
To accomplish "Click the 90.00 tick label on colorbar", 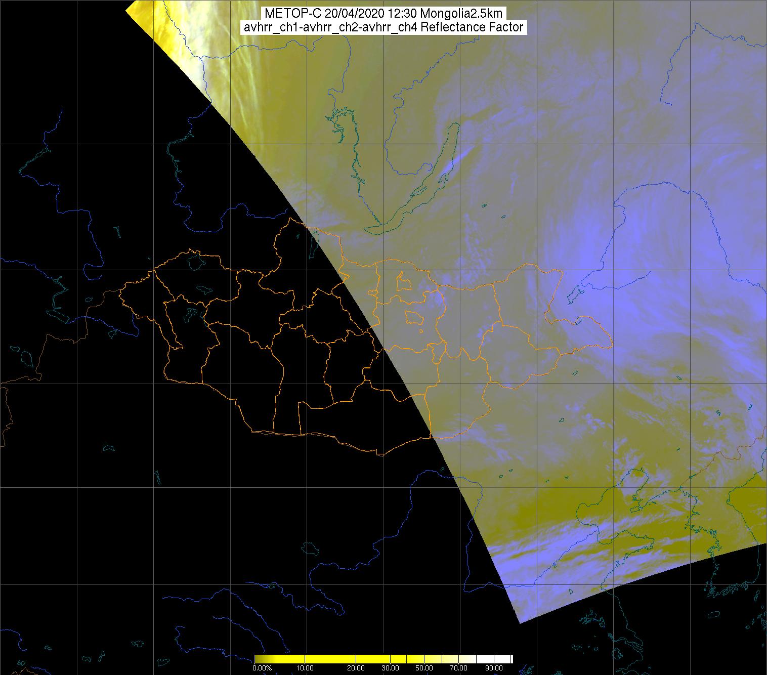I will click(494, 668).
